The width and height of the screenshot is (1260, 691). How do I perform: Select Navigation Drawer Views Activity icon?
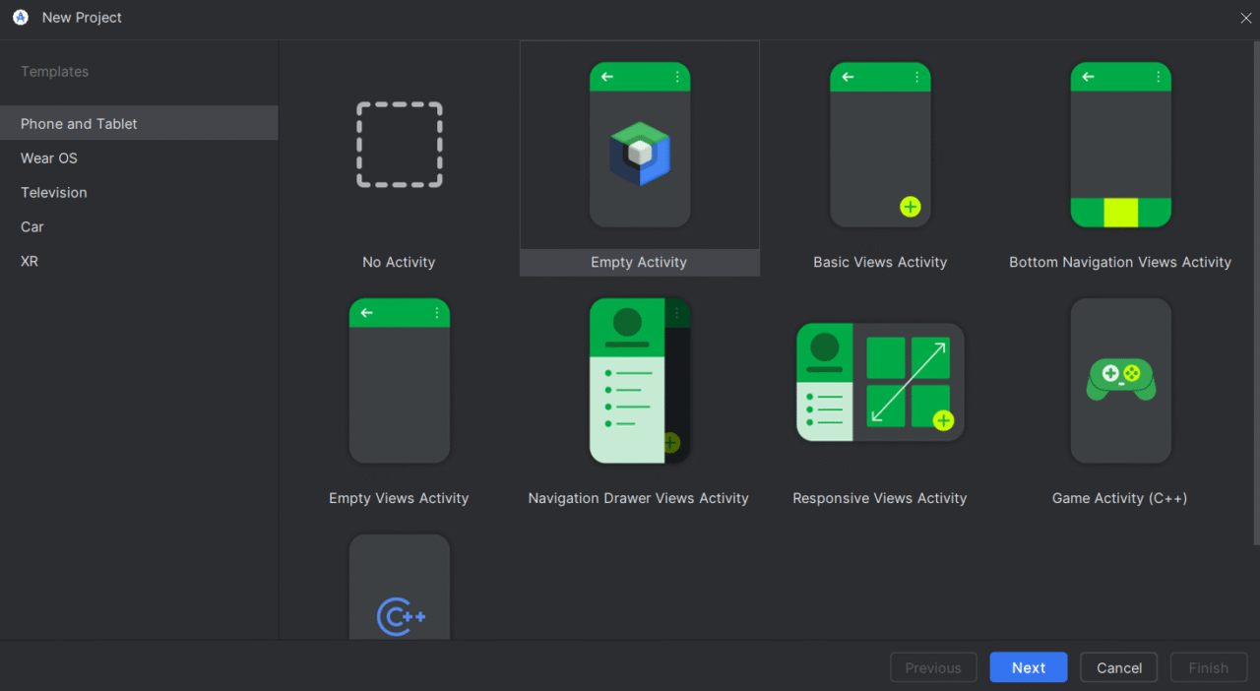coord(640,381)
